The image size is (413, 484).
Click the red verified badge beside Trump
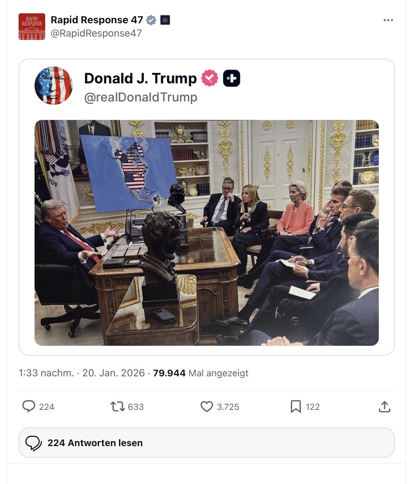210,78
